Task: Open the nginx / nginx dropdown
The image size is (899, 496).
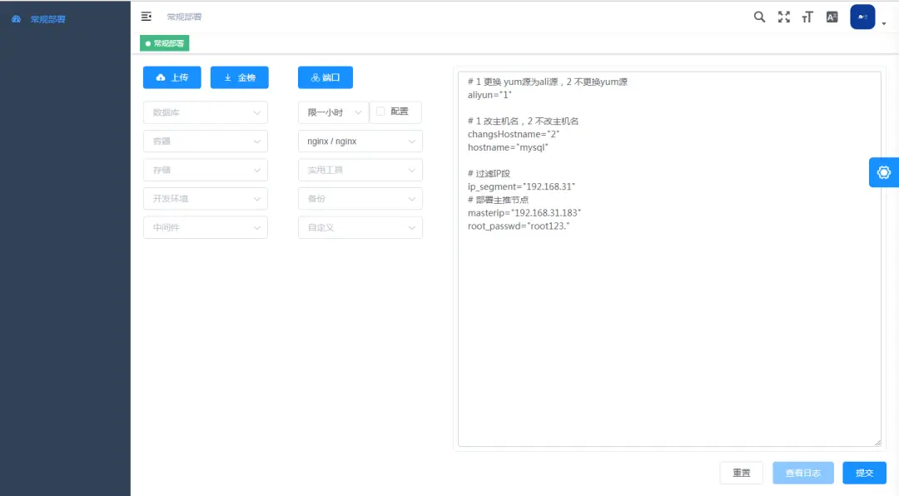Action: [360, 141]
